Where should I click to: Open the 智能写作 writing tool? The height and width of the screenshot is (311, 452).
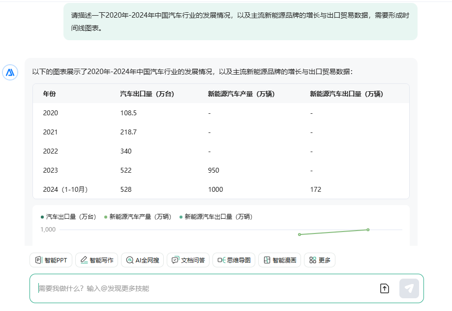click(96, 260)
